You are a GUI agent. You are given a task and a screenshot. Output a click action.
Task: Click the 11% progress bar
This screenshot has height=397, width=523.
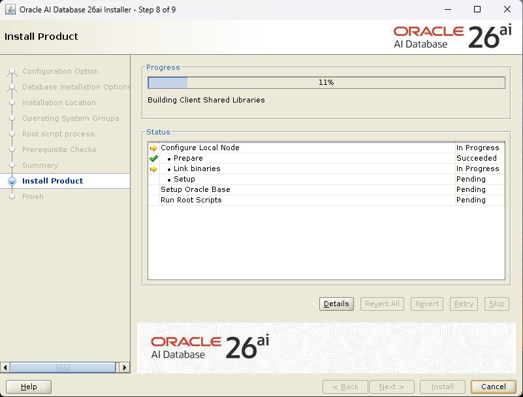pos(326,83)
